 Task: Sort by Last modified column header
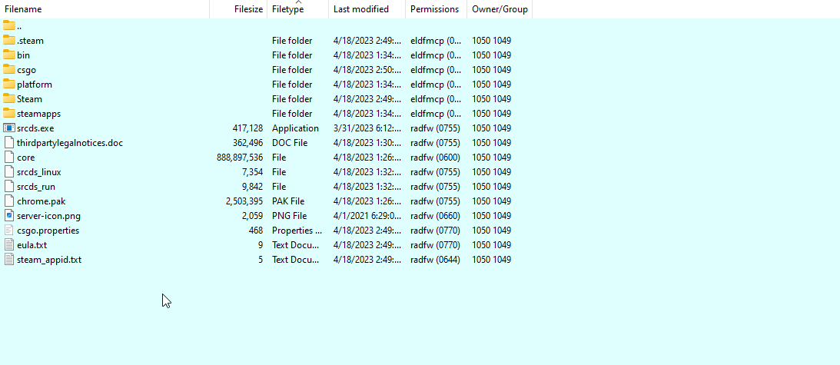(x=360, y=9)
